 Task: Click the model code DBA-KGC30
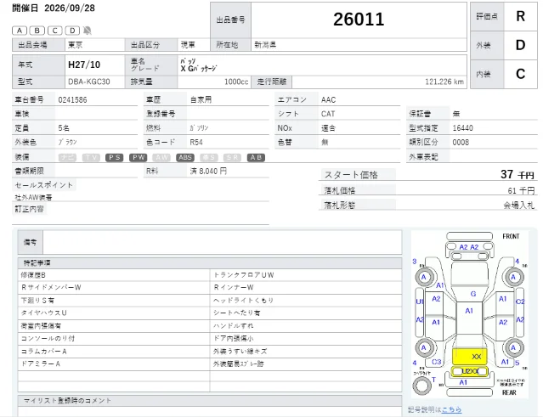[x=89, y=82]
